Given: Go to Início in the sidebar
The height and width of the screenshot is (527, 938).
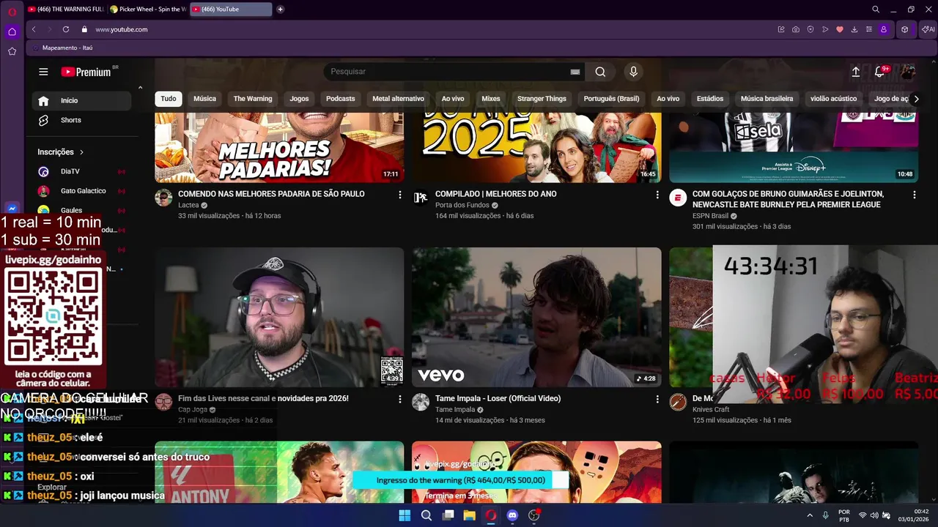Looking at the screenshot, I should pos(81,100).
